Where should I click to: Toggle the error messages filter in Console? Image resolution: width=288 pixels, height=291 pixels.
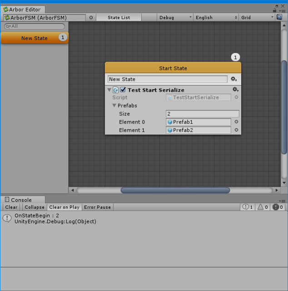(x=278, y=207)
